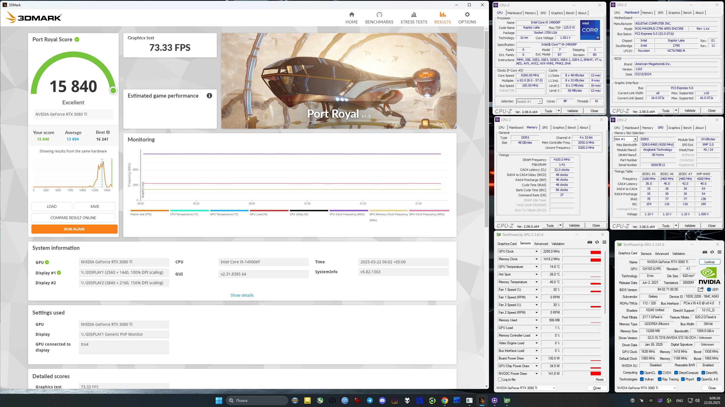The image size is (725, 407).
Task: Open Validation tab in Graphics Card GPU-Z window
Action: 679,254
